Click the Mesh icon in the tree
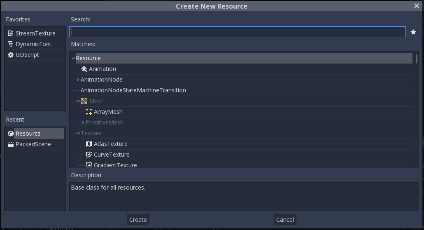Image resolution: width=424 pixels, height=230 pixels. [x=84, y=101]
